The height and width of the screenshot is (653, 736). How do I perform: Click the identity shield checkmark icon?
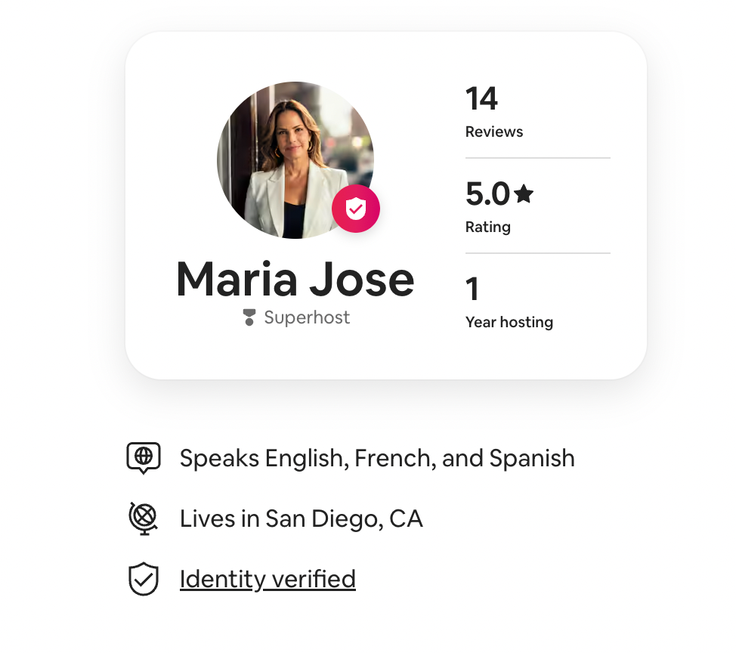point(144,579)
